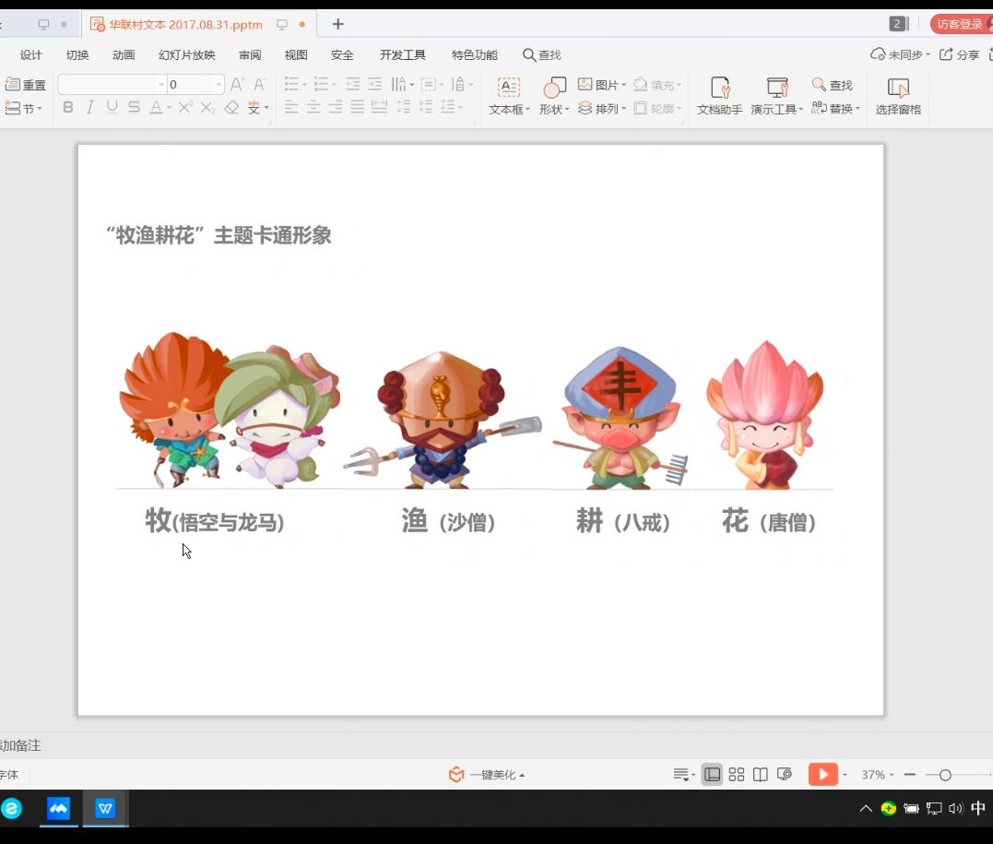This screenshot has width=993, height=844.
Task: Toggle subscript formatting
Action: tap(207, 108)
